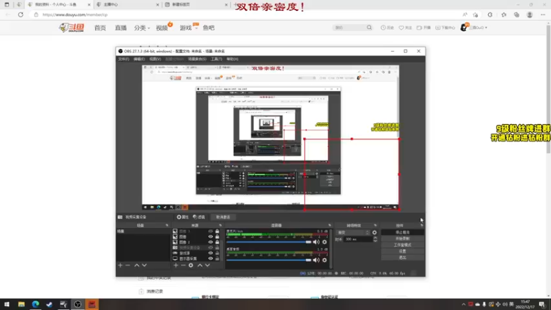This screenshot has width=551, height=310.
Task: Undock sources panel via header icon
Action: pyautogui.click(x=220, y=225)
